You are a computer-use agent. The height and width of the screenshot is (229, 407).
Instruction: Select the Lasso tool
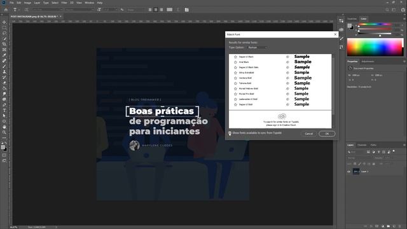4,33
